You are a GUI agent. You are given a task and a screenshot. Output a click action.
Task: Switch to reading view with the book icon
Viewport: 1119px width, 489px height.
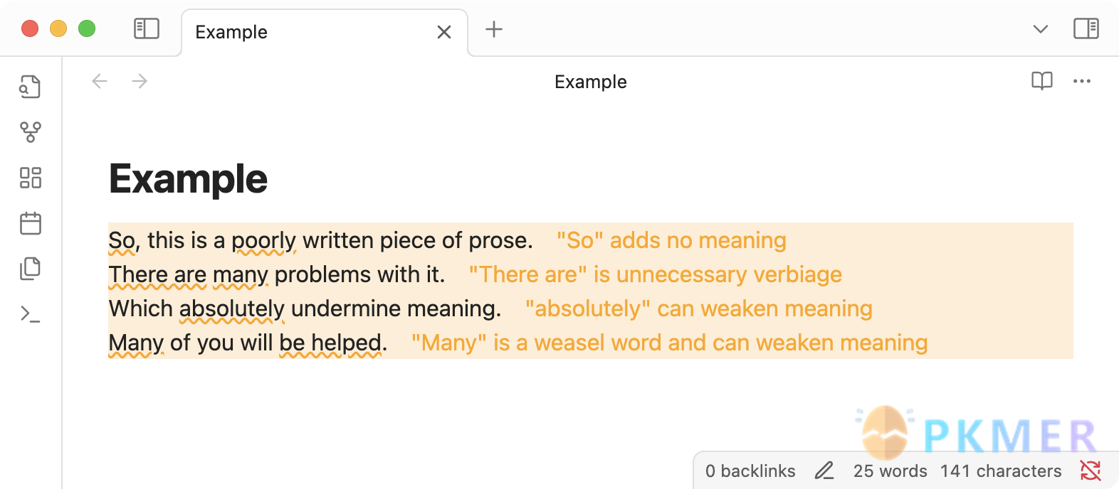coord(1042,81)
